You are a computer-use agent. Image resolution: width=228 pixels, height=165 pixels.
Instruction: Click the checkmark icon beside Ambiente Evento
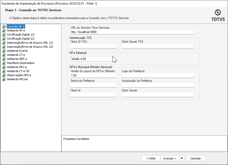(x=4, y=51)
